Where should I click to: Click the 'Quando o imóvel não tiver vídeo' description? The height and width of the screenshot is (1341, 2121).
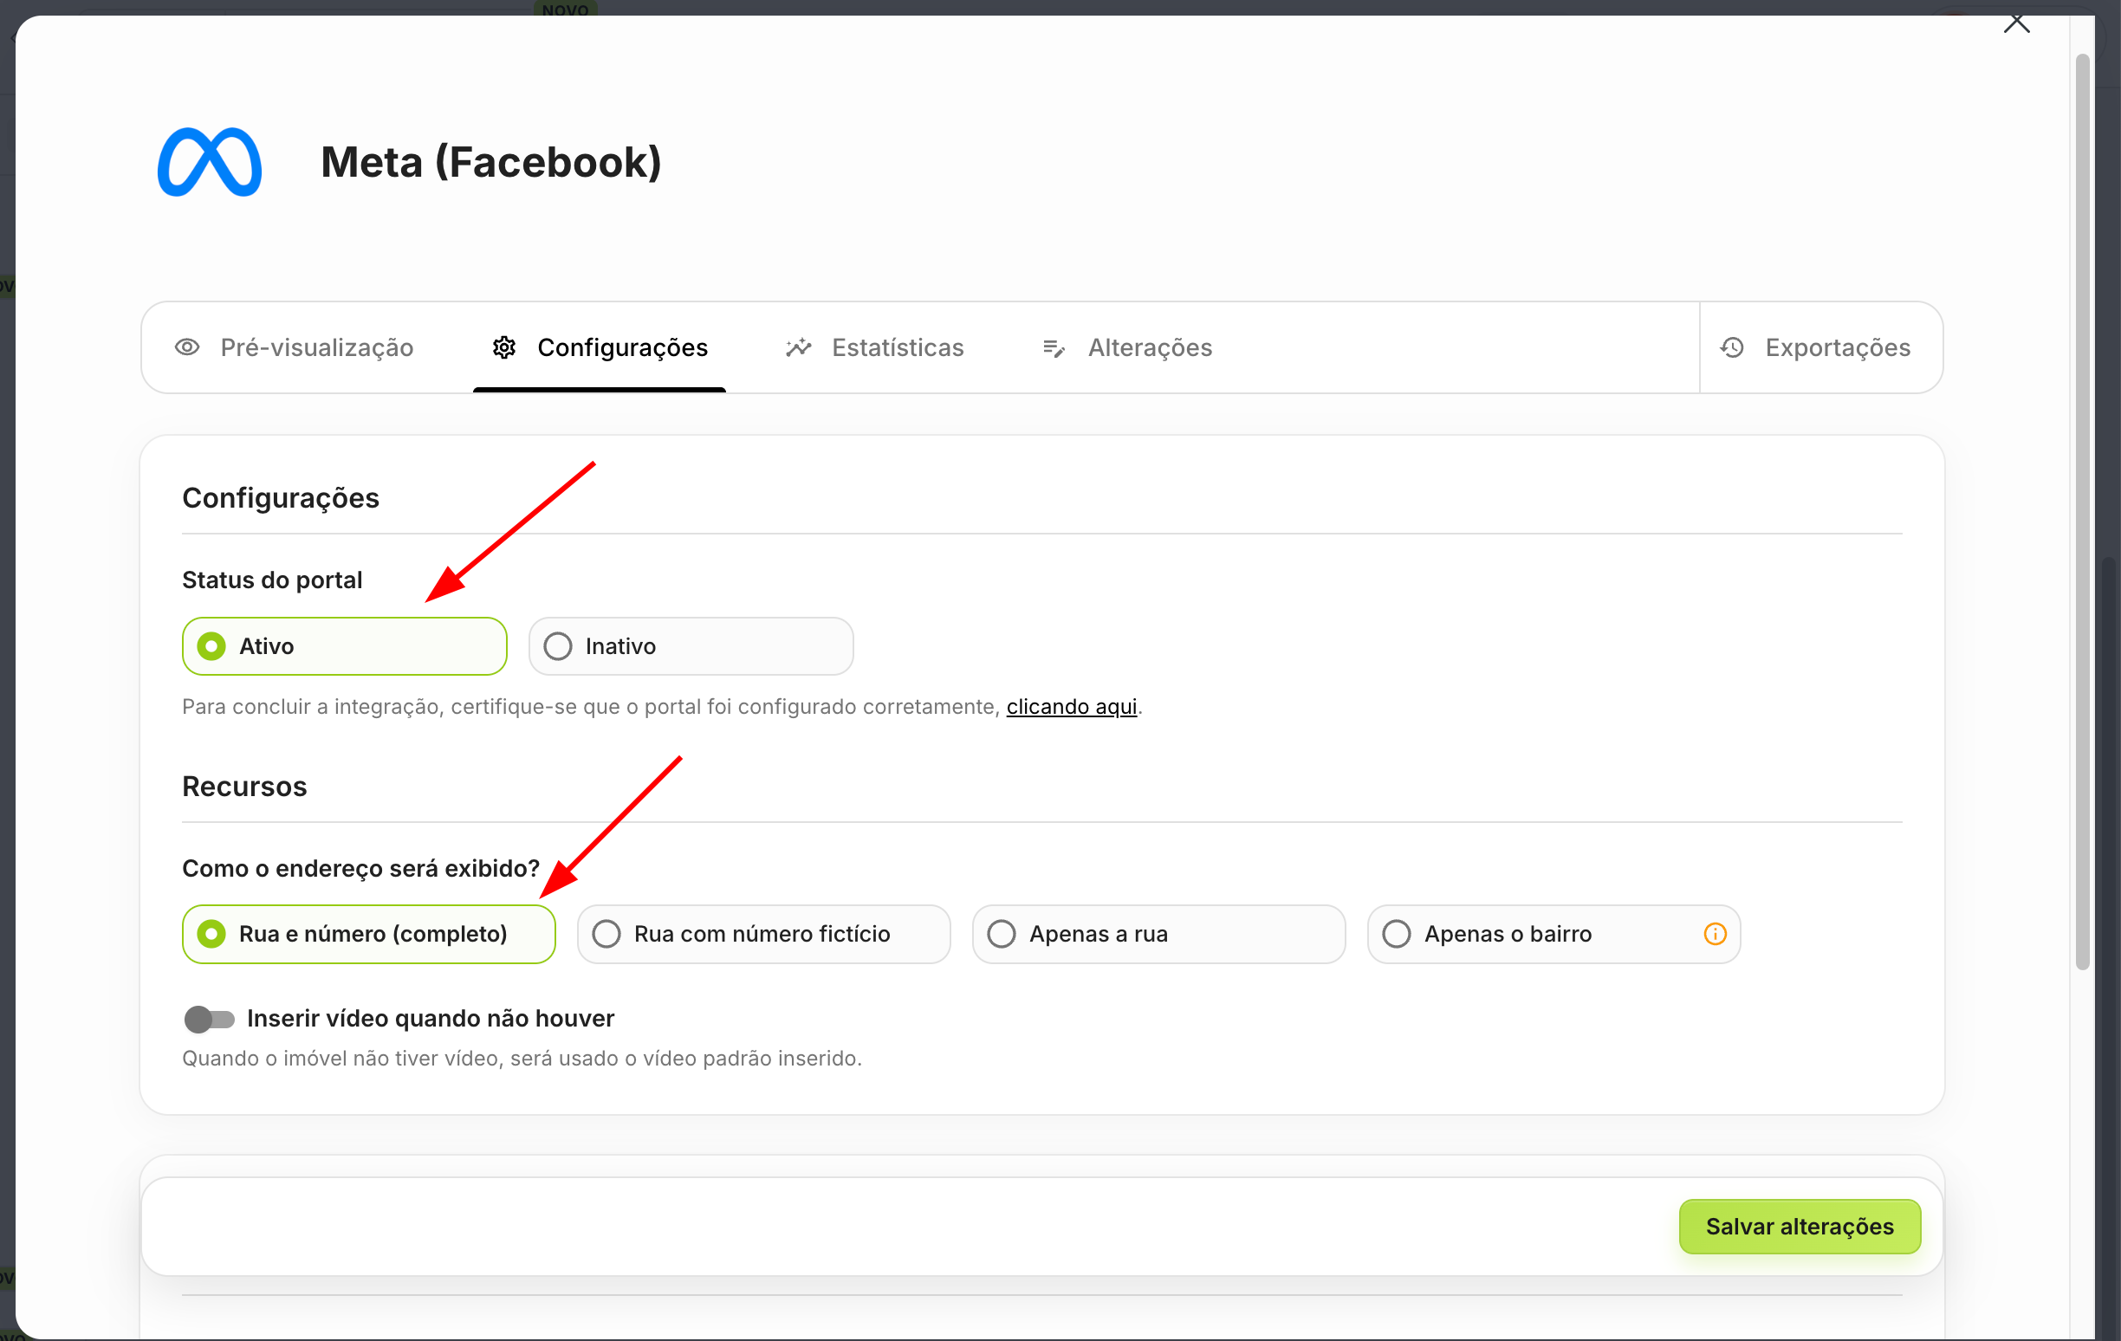[x=522, y=1058]
